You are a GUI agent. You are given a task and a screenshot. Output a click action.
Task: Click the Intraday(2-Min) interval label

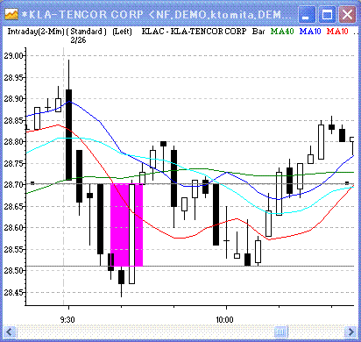tap(36, 32)
